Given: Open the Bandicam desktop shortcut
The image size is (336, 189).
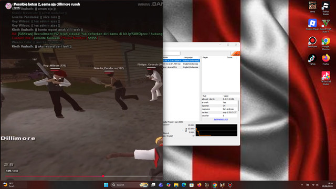Looking at the screenshot, I should [312, 42].
